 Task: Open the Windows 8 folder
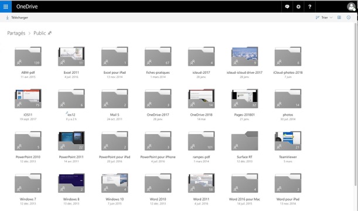click(71, 183)
